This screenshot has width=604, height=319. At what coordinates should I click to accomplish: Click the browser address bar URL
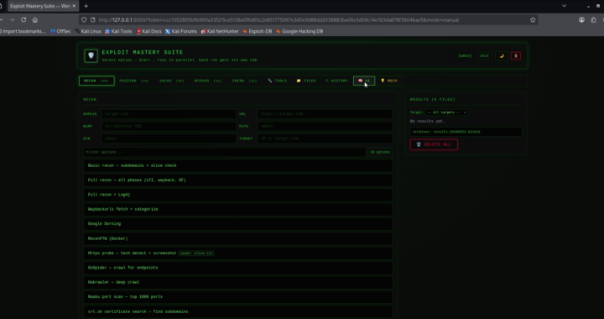279,19
